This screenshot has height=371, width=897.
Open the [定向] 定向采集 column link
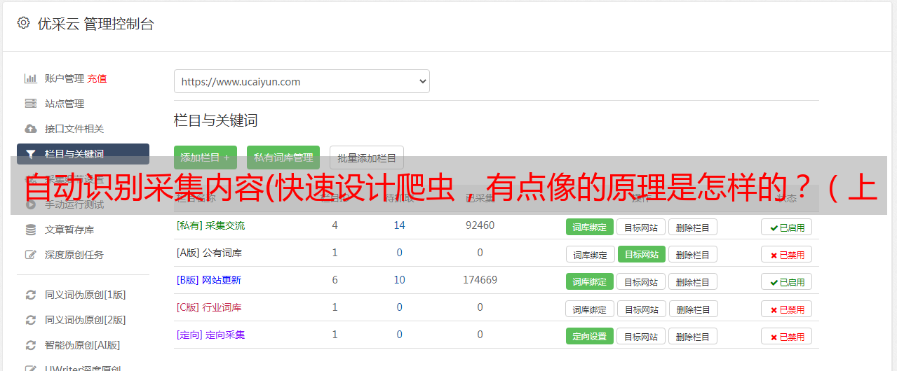210,335
